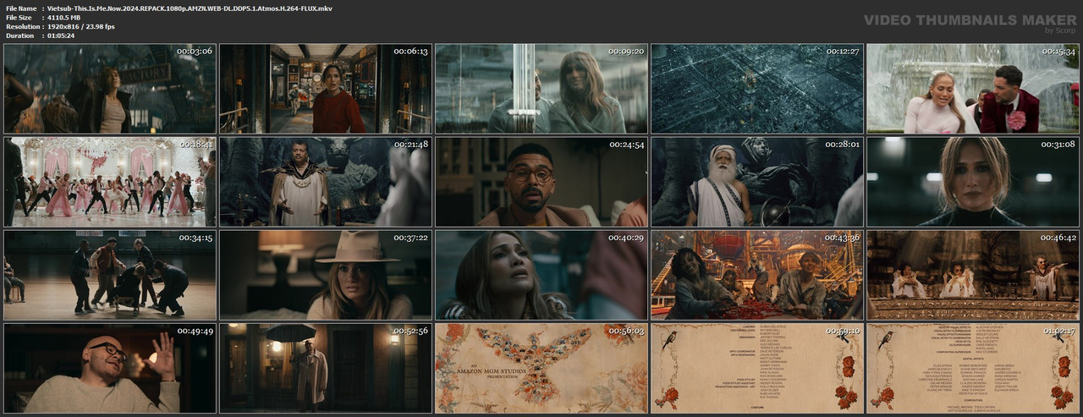Image resolution: width=1083 pixels, height=417 pixels.
Task: Open the credits thumbnail stamped 00:59:10
Action: (x=757, y=368)
